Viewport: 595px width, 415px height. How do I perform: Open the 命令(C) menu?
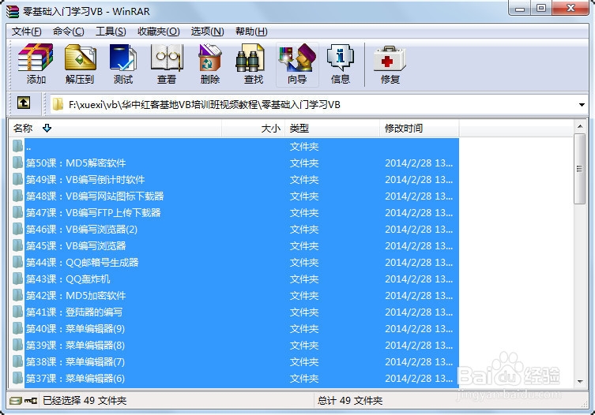pos(68,32)
